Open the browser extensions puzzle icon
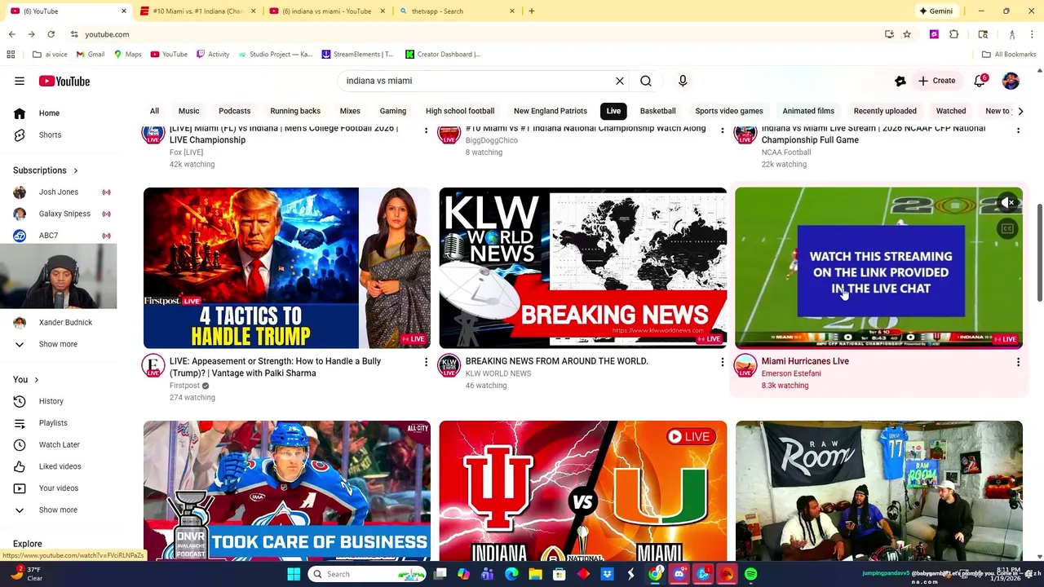This screenshot has width=1044, height=587. [953, 34]
